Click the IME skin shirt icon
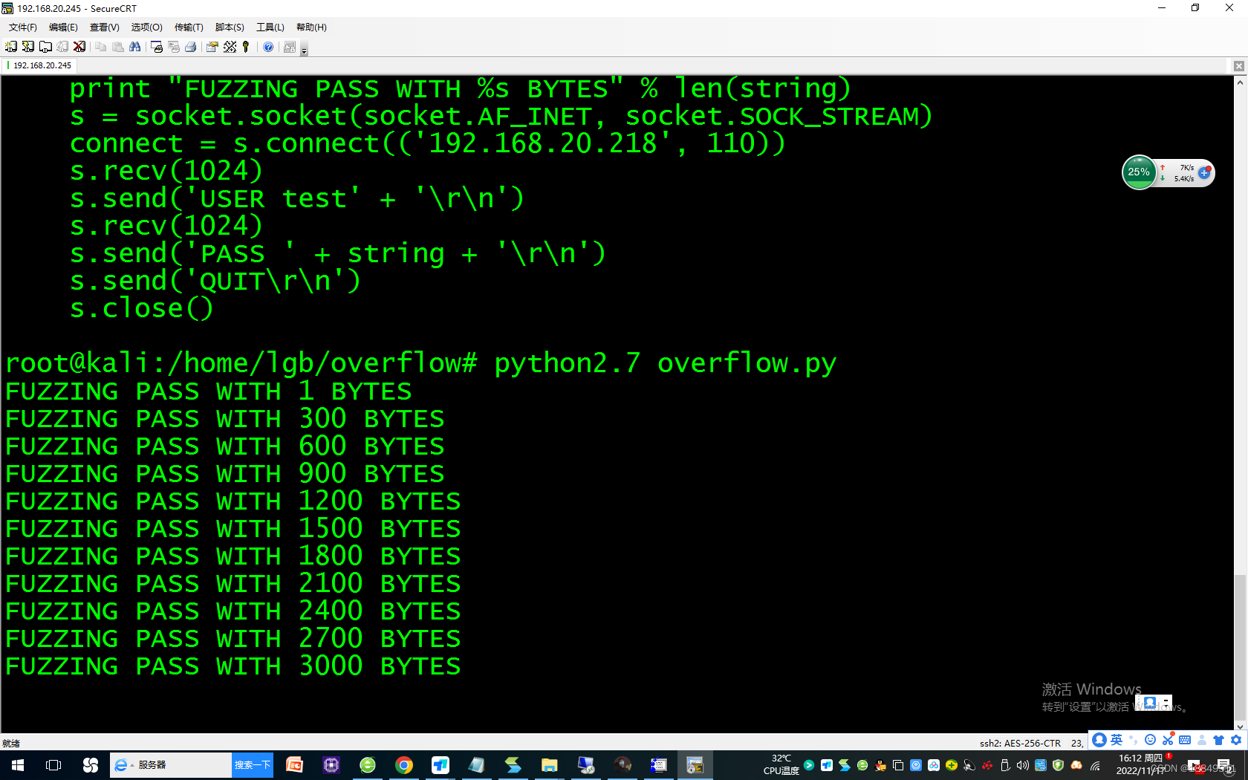Screen dimensions: 1248x780 (1218, 740)
